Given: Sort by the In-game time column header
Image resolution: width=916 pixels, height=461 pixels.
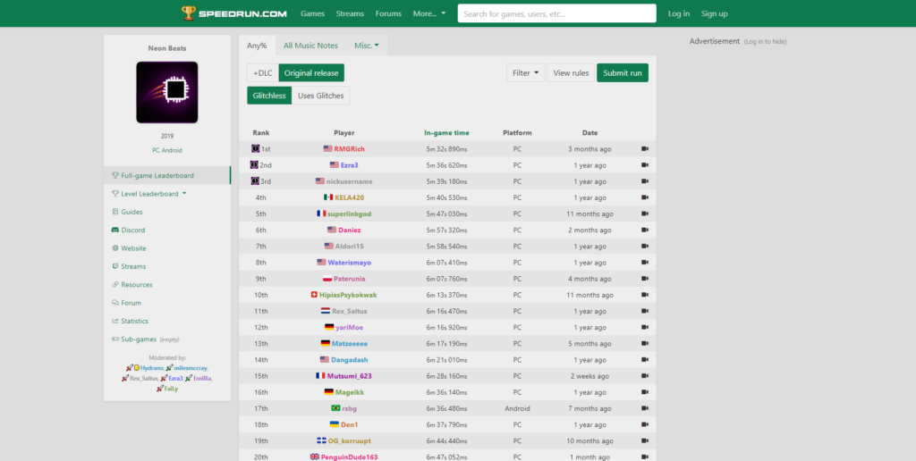Looking at the screenshot, I should coord(446,132).
